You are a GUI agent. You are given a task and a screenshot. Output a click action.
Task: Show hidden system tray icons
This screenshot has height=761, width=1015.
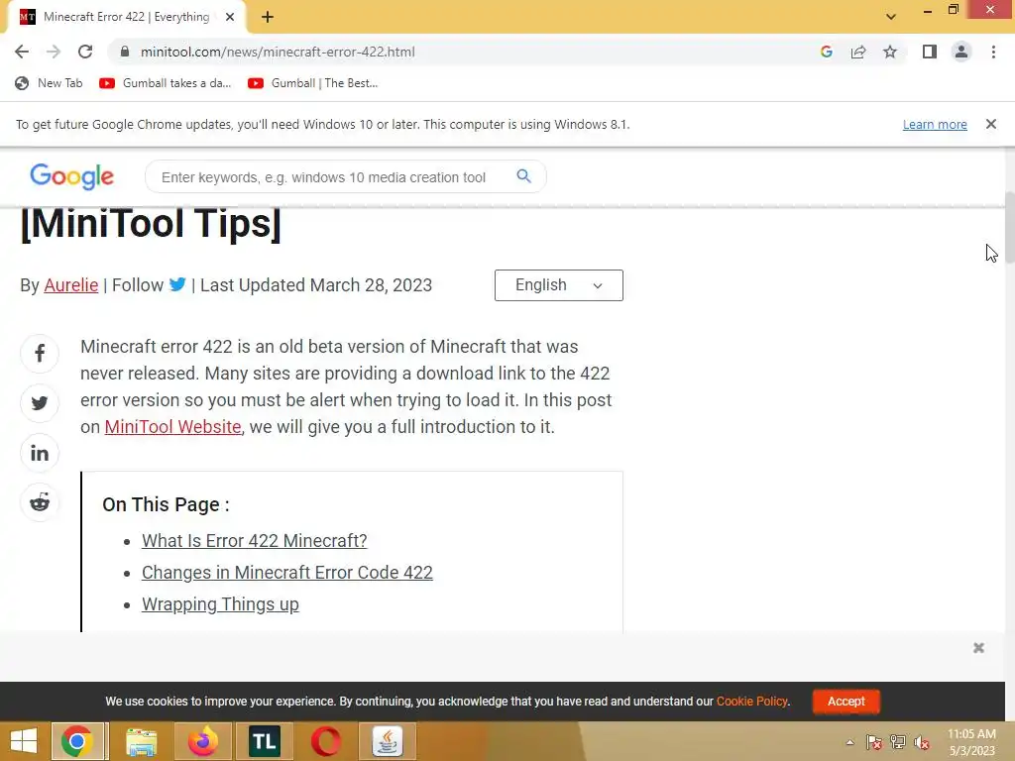pos(849,742)
